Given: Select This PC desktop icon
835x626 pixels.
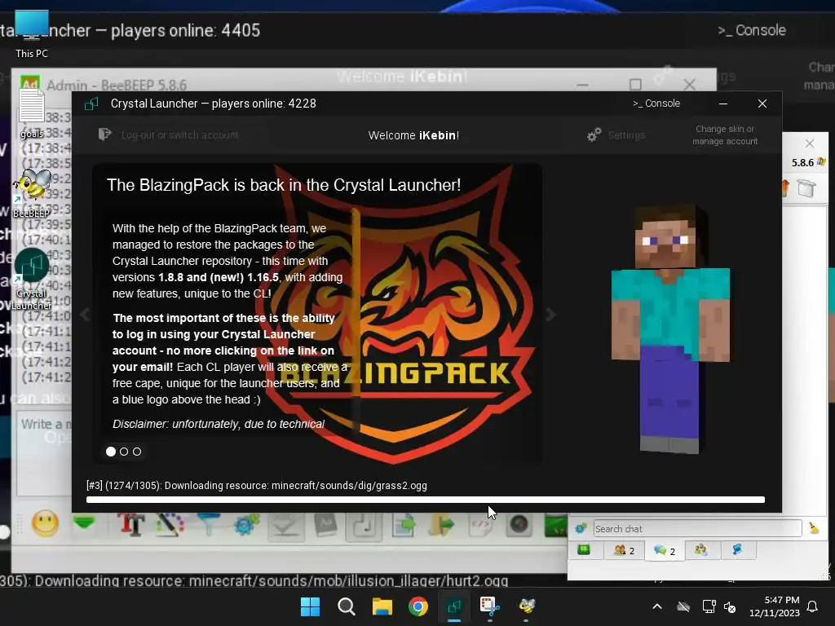Looking at the screenshot, I should click(x=32, y=34).
